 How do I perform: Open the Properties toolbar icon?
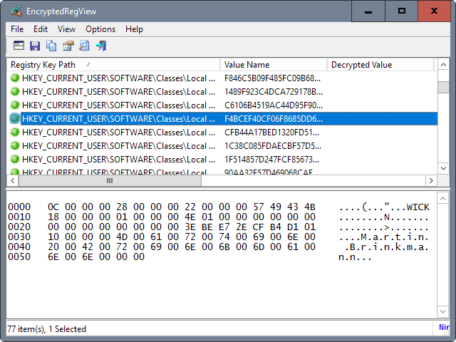[68, 46]
